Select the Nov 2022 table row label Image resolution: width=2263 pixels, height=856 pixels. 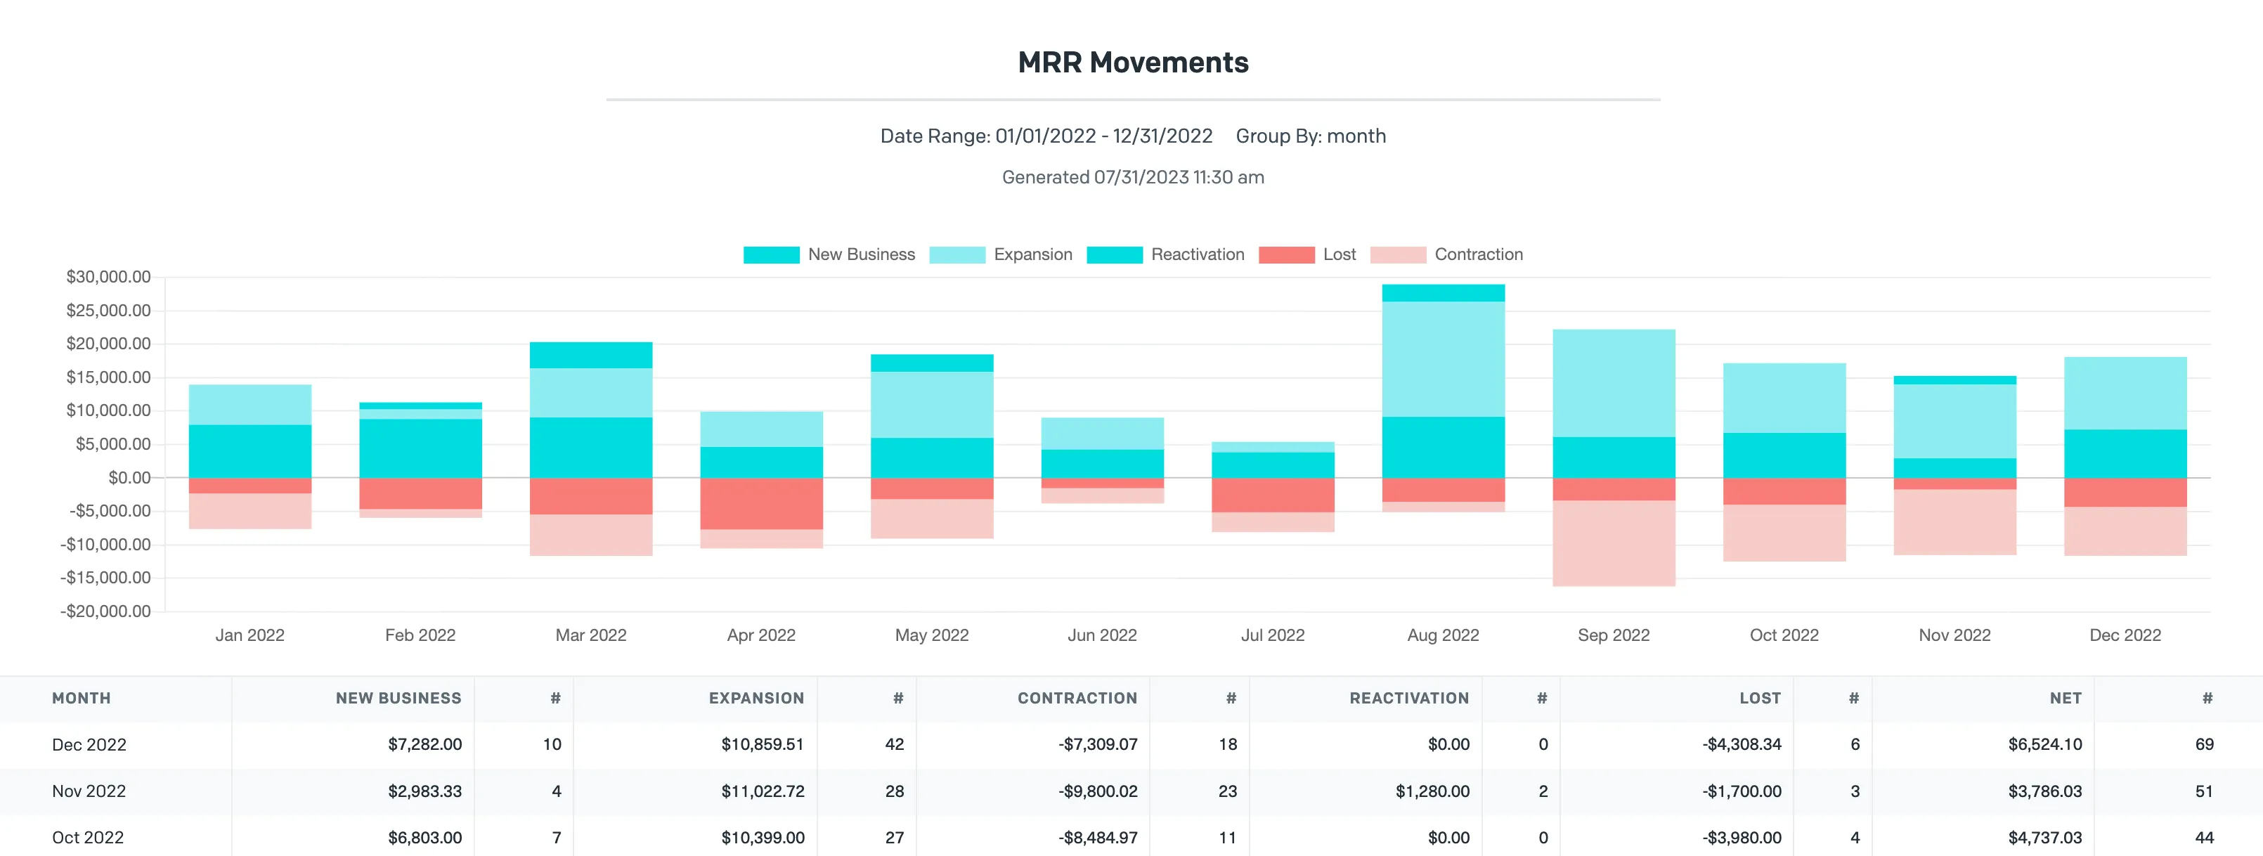89,791
